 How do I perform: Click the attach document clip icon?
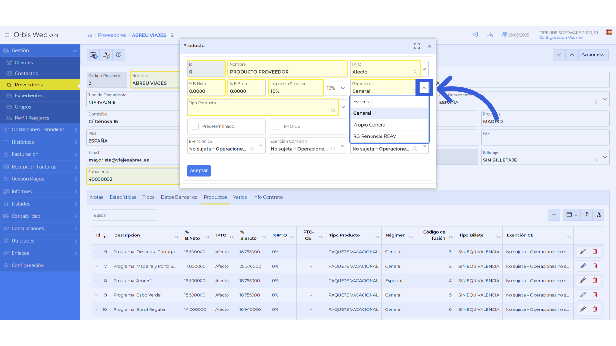[106, 55]
